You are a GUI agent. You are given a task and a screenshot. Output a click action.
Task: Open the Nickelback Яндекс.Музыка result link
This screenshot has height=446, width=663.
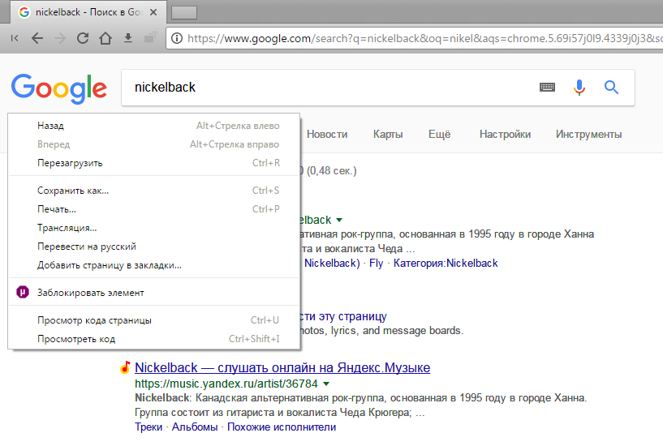coord(282,367)
